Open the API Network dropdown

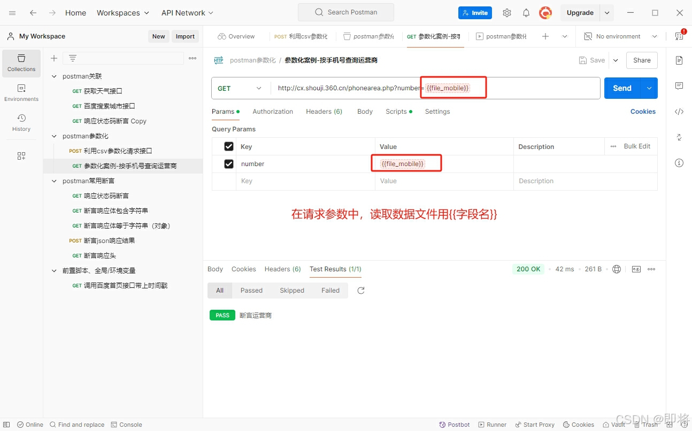tap(187, 13)
